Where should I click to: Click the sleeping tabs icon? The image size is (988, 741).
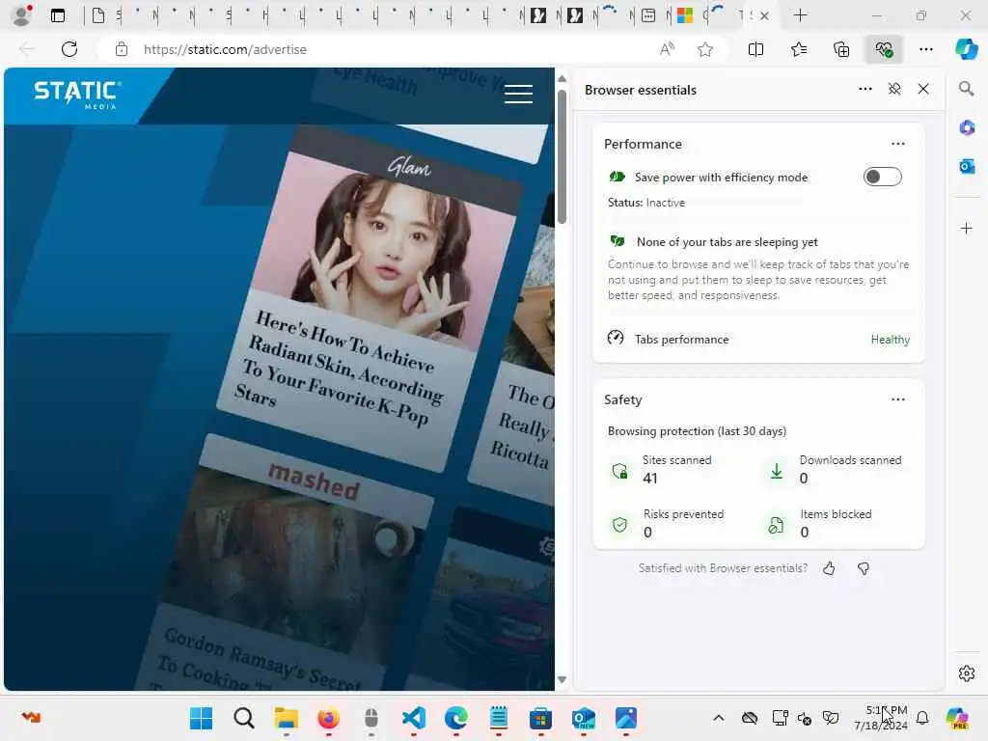coord(617,240)
